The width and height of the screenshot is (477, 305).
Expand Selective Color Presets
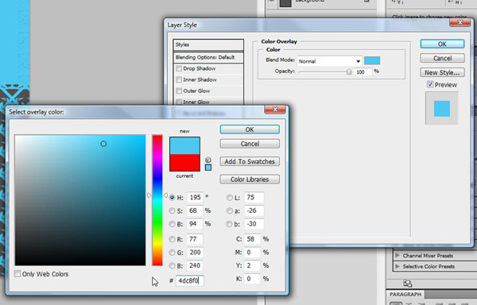(397, 266)
